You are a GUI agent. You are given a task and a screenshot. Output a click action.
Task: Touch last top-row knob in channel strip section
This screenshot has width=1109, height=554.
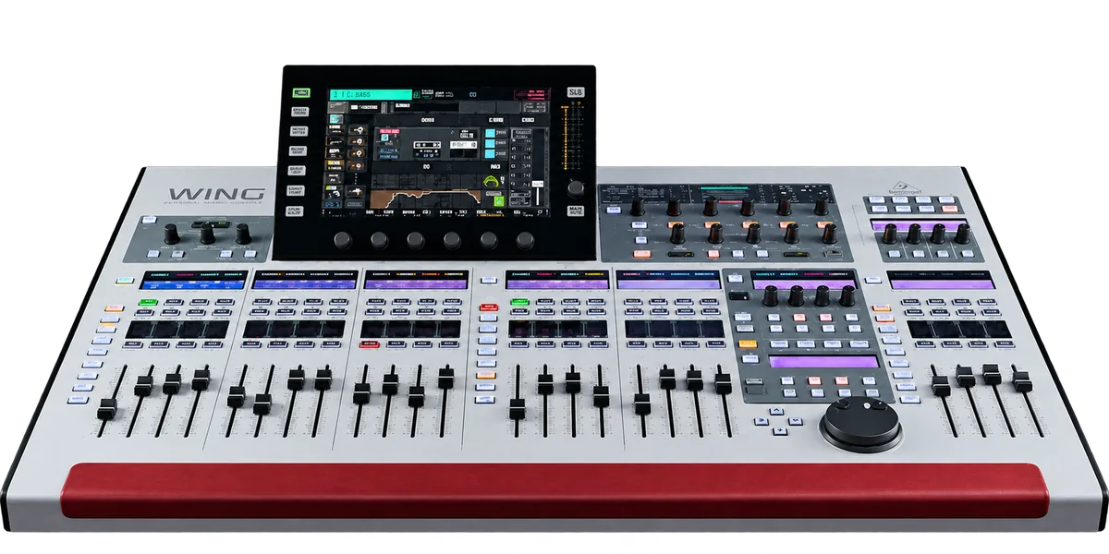822,206
